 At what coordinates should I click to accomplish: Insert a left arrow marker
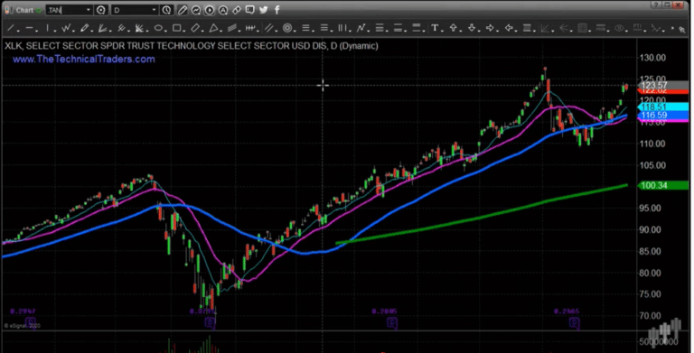509,28
